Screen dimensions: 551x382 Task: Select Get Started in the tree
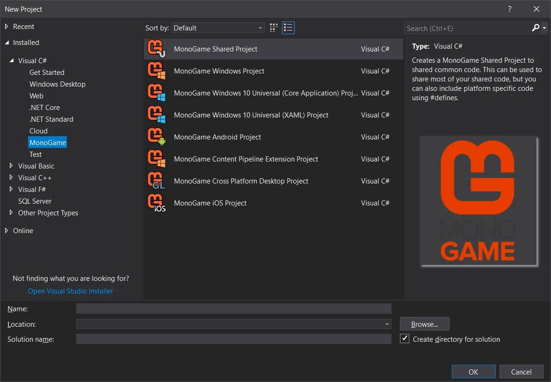coord(47,72)
